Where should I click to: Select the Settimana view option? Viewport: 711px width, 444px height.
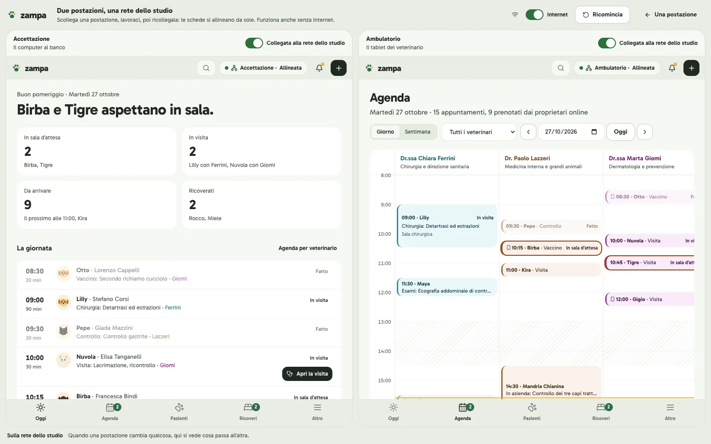pos(417,132)
